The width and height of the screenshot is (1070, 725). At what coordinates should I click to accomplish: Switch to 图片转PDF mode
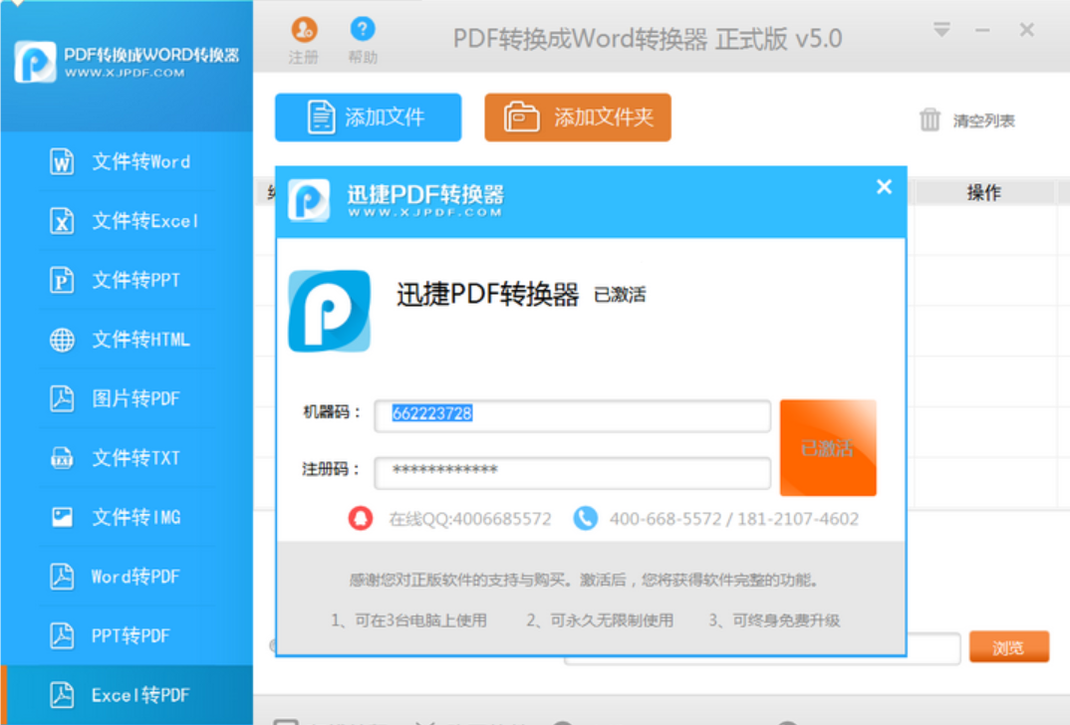tap(127, 399)
